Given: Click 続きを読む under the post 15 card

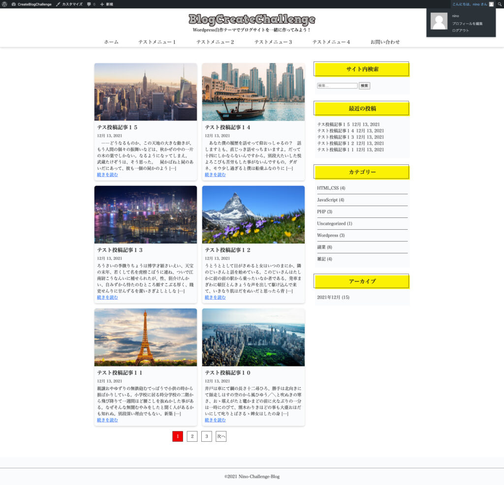Looking at the screenshot, I should coord(107,175).
